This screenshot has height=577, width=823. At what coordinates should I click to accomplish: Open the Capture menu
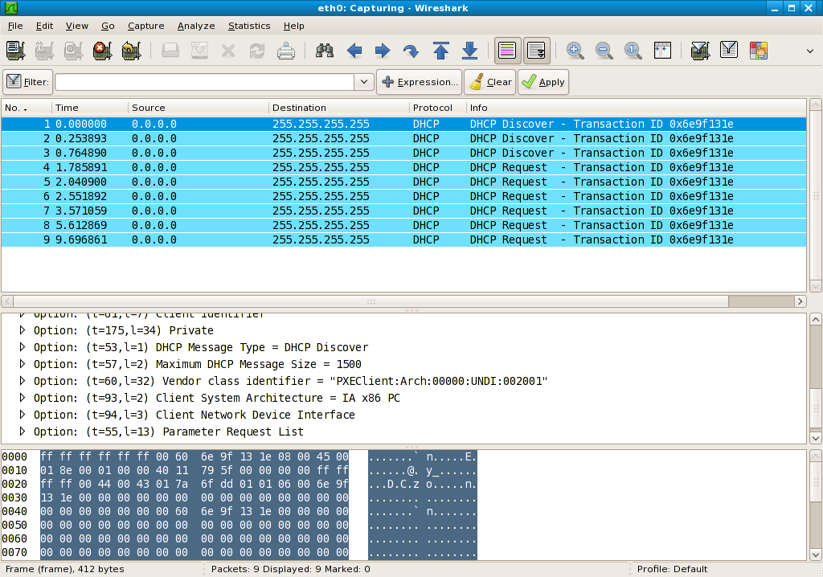tap(146, 26)
